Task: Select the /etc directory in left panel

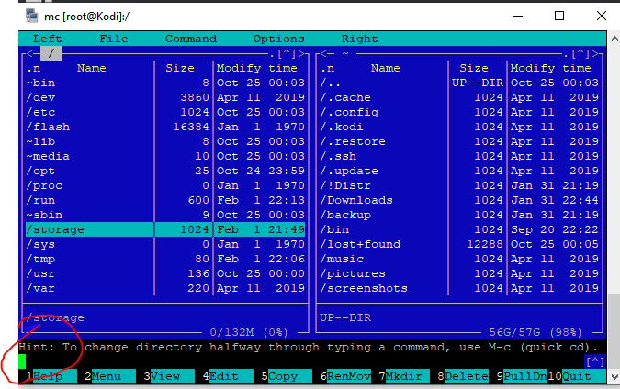Action: [x=40, y=112]
